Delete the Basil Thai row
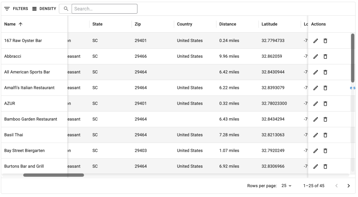358x197 pixels. tap(325, 135)
